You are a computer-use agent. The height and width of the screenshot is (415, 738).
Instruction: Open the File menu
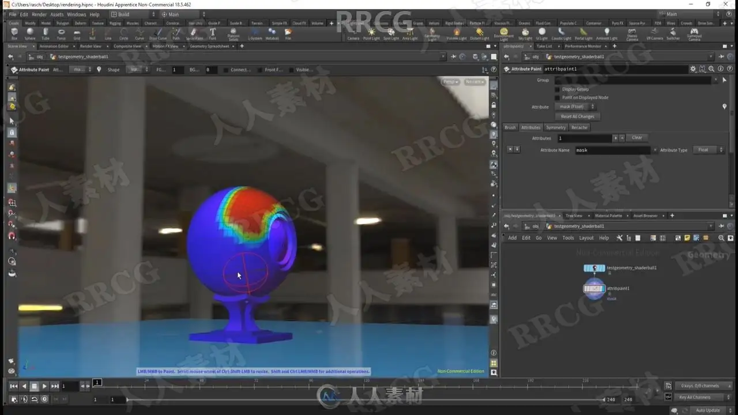(x=12, y=14)
